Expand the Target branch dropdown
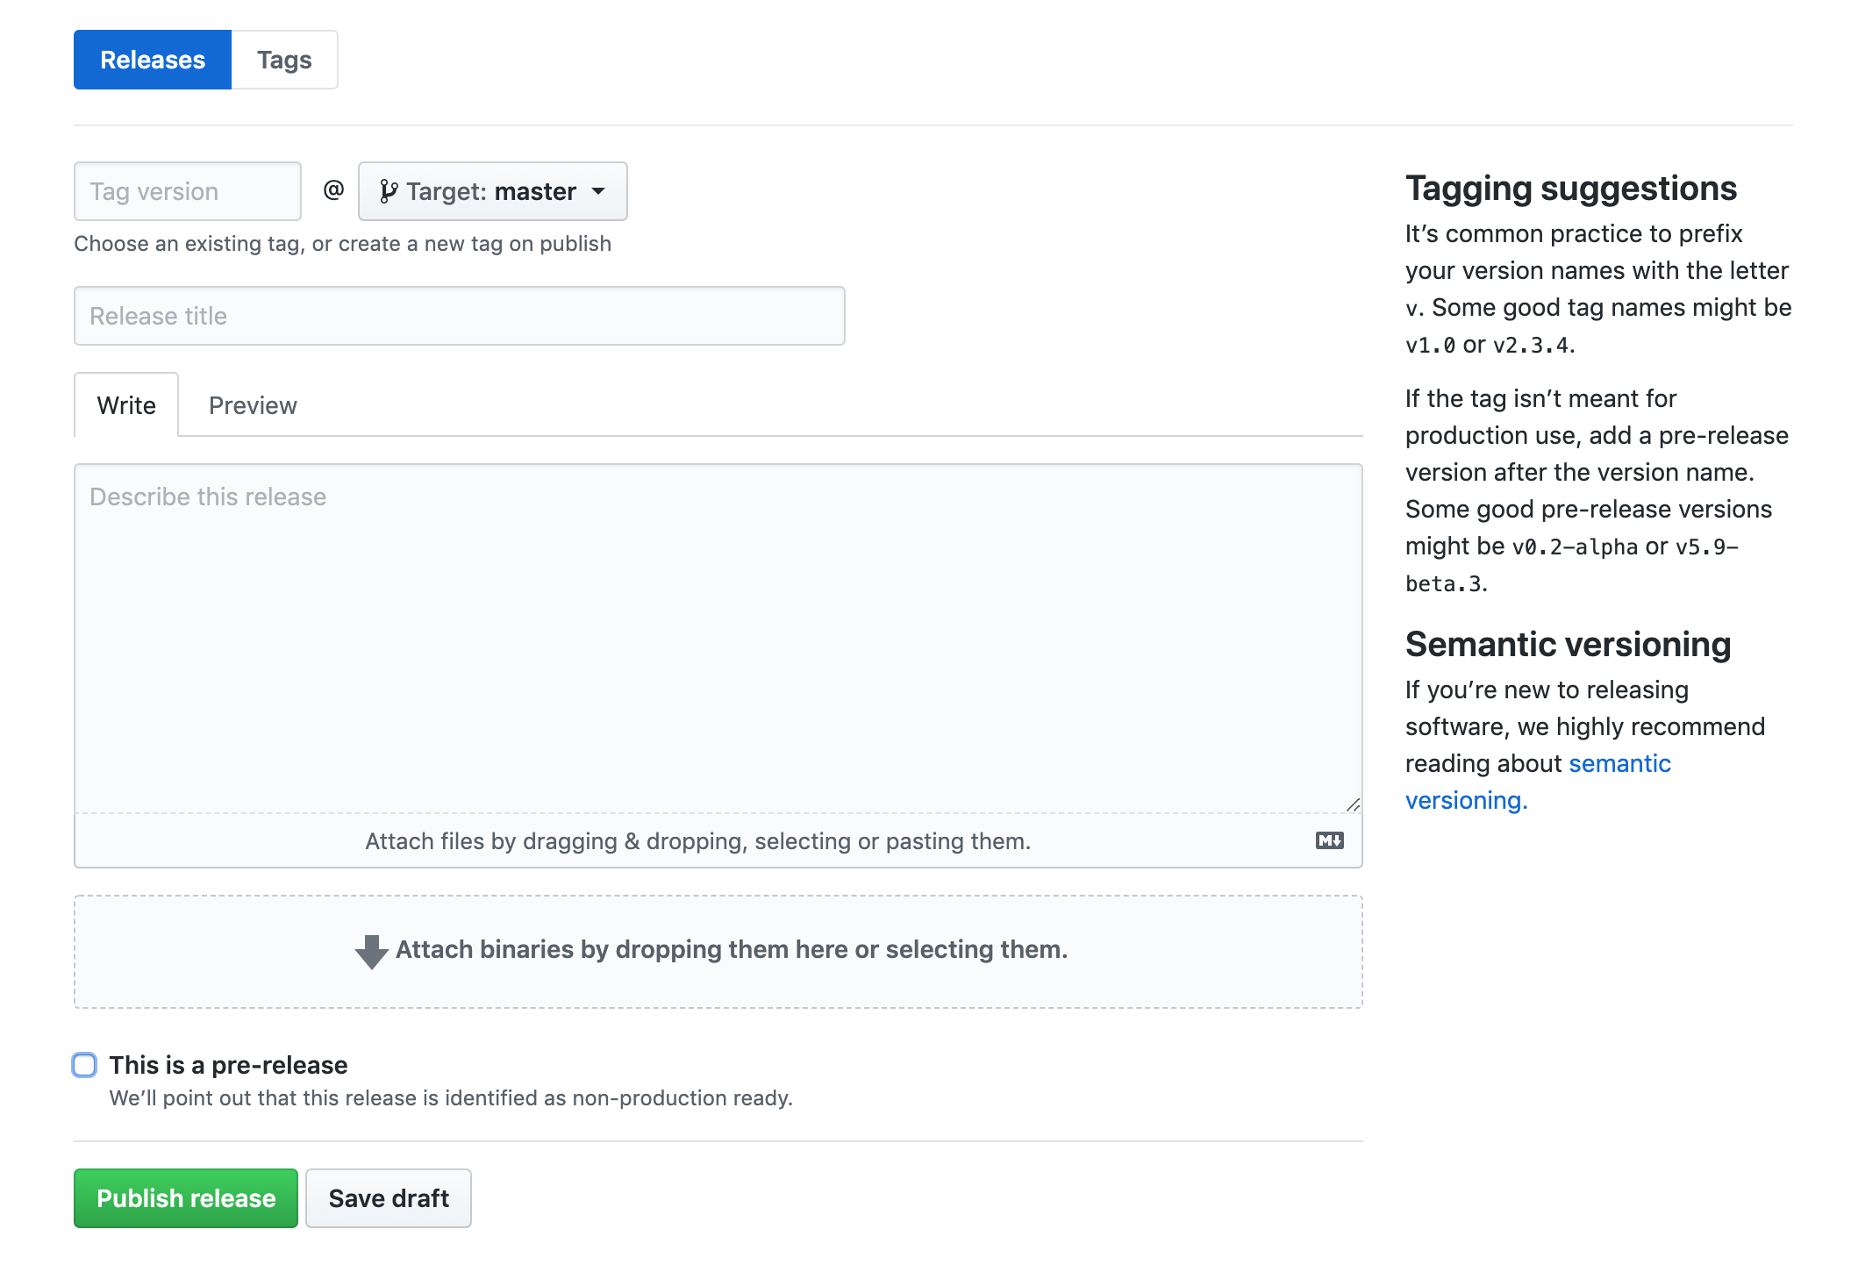The width and height of the screenshot is (1851, 1279). 490,190
